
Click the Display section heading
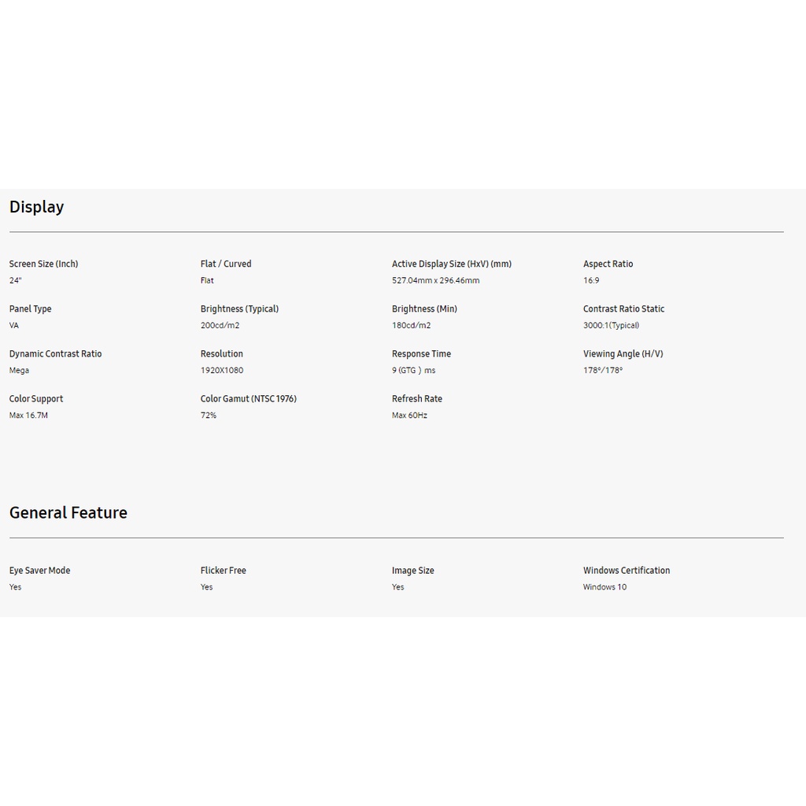pyautogui.click(x=37, y=207)
